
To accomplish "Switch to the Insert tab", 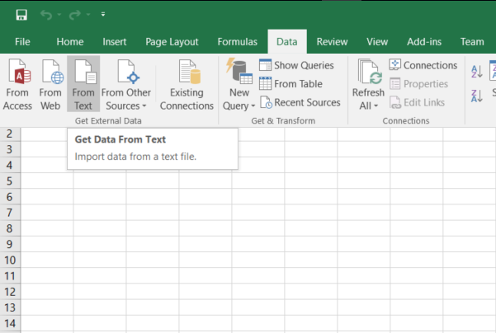I will coord(115,42).
